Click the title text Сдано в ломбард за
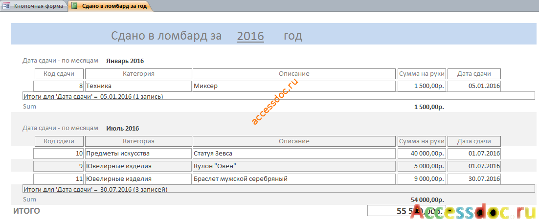The image size is (539, 222). click(x=166, y=36)
